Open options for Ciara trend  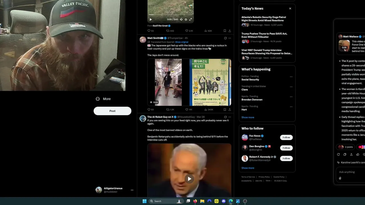click(x=291, y=87)
